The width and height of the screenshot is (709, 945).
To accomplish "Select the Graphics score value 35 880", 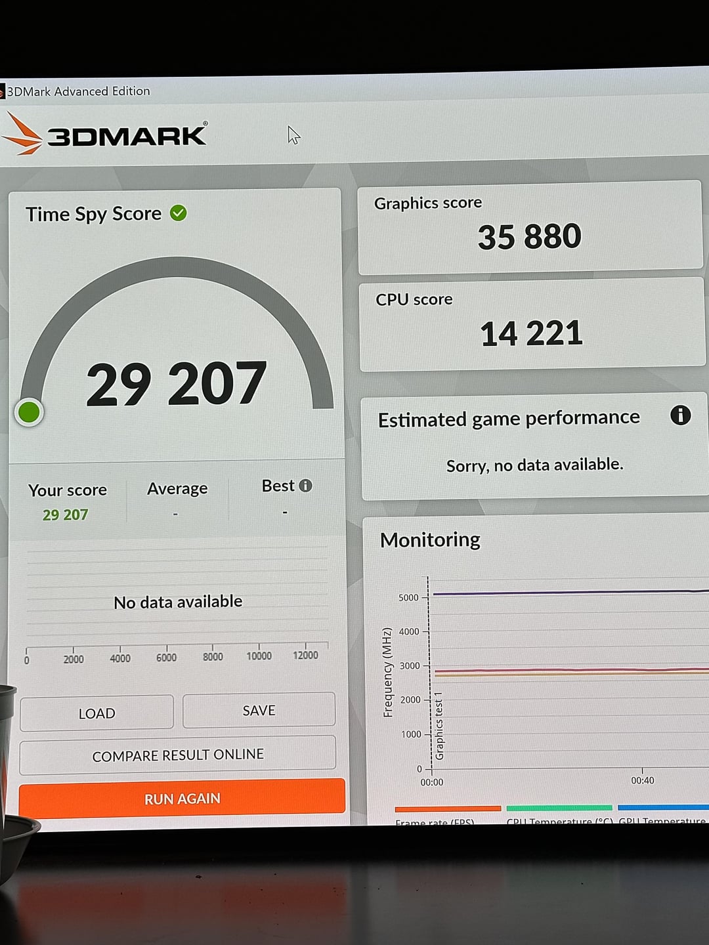I will pos(529,236).
